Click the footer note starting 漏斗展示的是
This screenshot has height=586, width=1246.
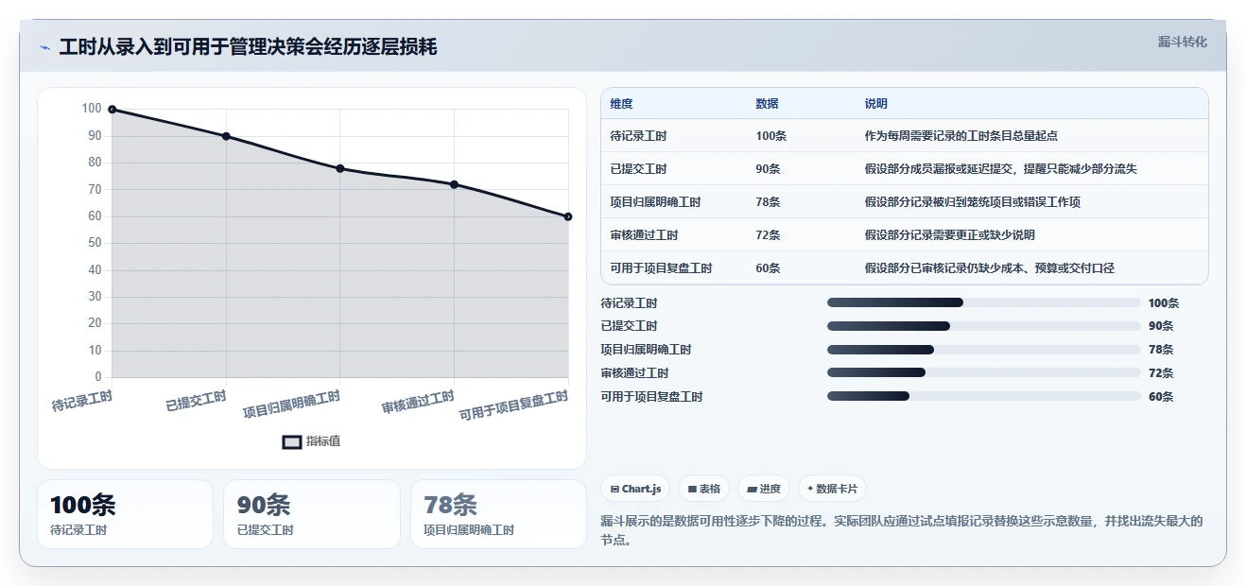902,530
